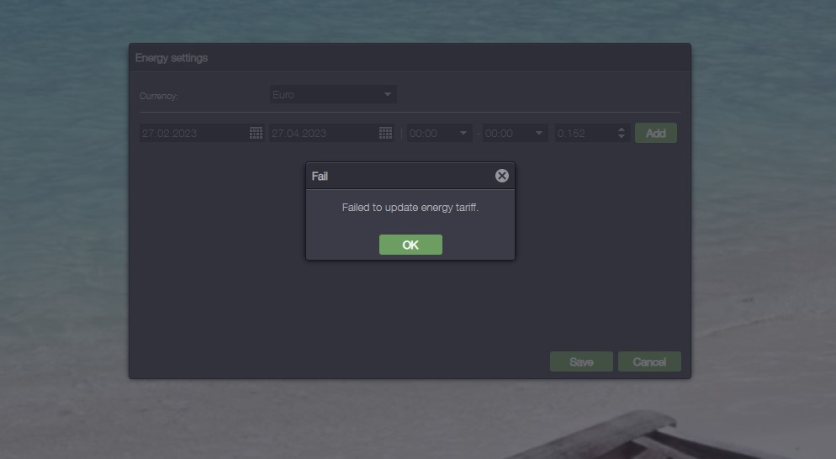
Task: Click the first 00:00 time text box
Action: point(431,133)
